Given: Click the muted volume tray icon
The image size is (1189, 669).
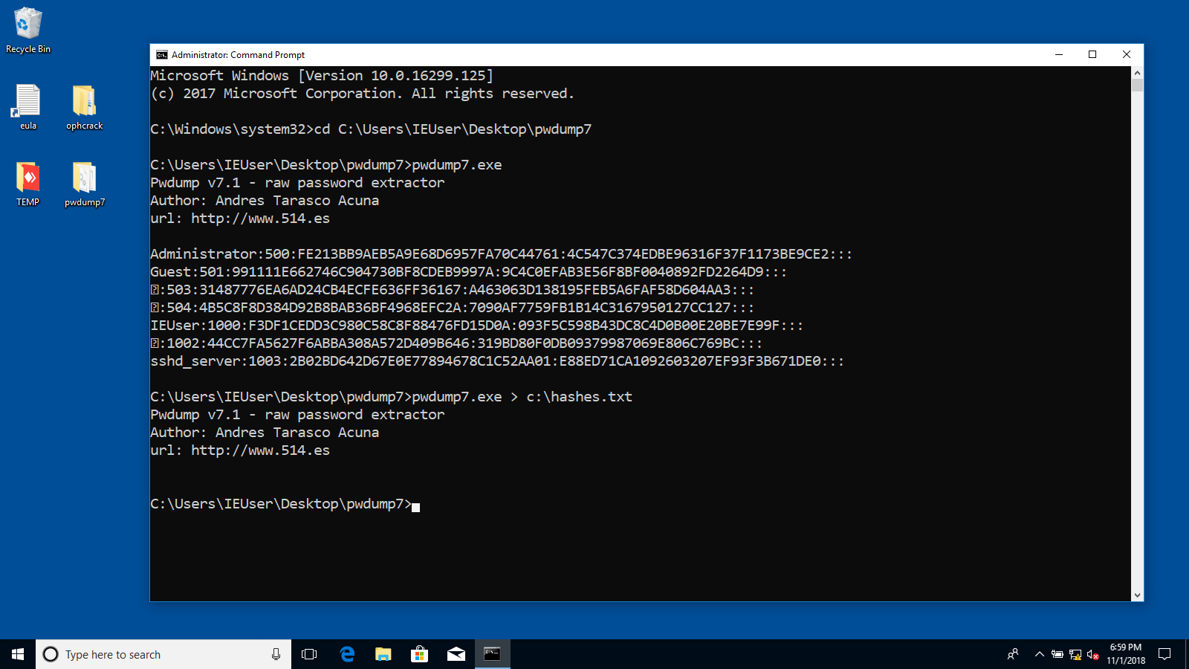Looking at the screenshot, I should coord(1092,654).
